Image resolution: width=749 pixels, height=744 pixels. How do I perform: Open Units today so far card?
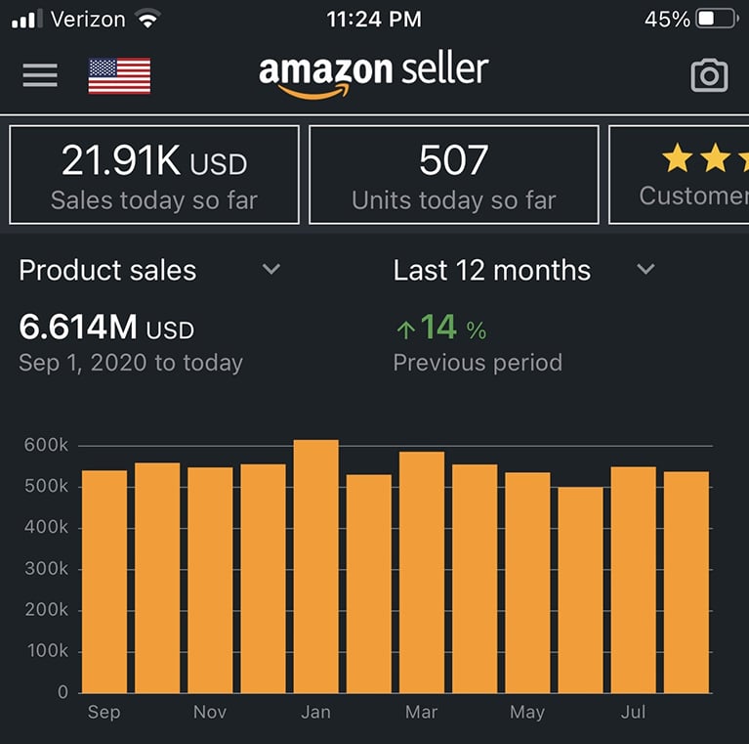tap(454, 175)
